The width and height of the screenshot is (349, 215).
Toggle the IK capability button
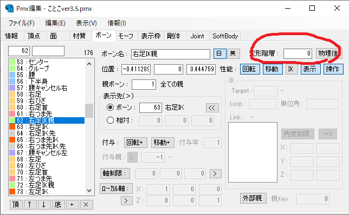coord(291,69)
